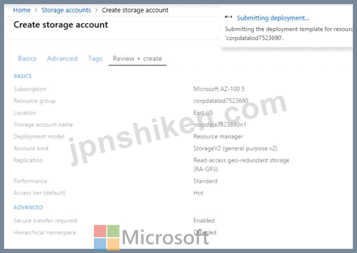Click the Deployment model label
This screenshot has height=253, width=357.
click(39, 136)
